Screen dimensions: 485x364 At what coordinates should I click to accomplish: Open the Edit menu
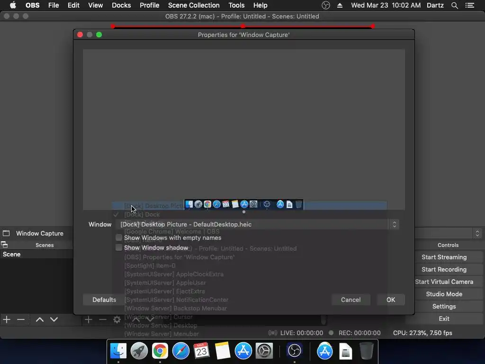(73, 5)
